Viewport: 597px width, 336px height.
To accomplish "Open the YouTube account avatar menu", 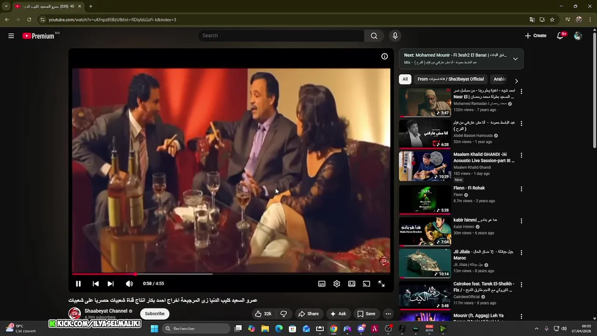I will point(578,36).
